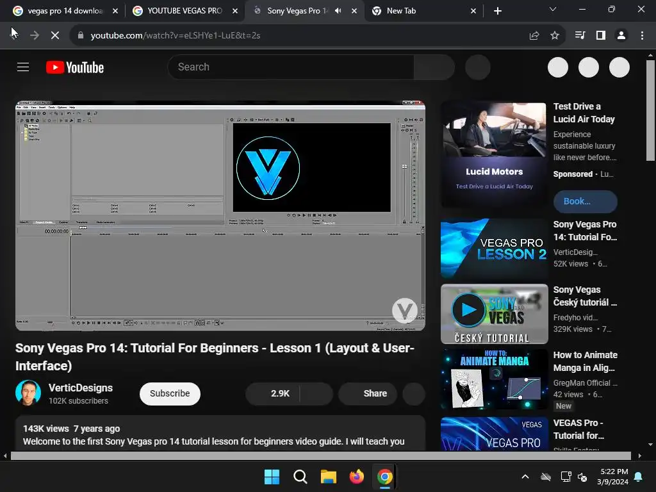
Task: Switch to the 'vegas pro 14 download' tab
Action: (x=65, y=11)
